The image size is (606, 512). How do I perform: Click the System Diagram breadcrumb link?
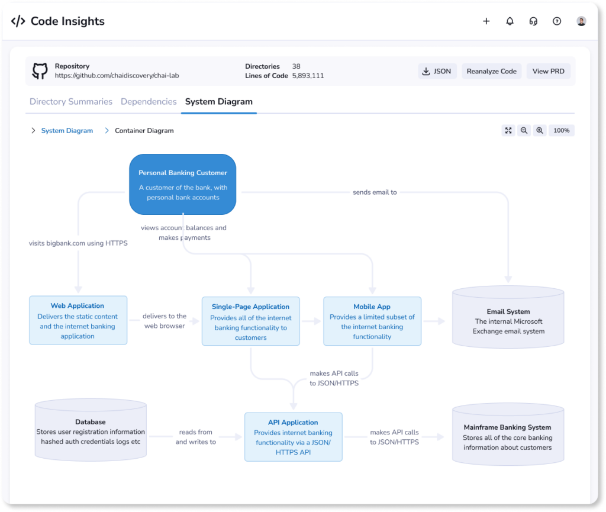coord(67,131)
